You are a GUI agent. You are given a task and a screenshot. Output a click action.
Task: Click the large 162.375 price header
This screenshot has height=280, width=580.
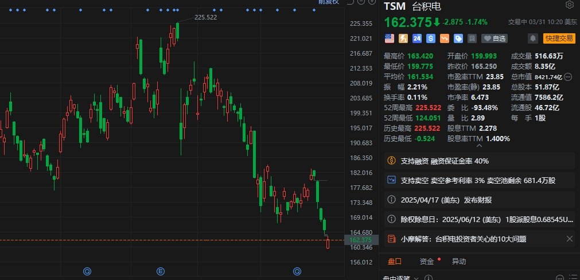click(408, 22)
